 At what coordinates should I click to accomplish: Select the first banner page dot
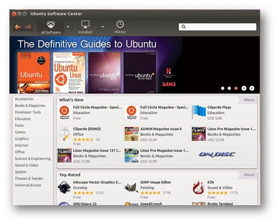tap(222, 88)
